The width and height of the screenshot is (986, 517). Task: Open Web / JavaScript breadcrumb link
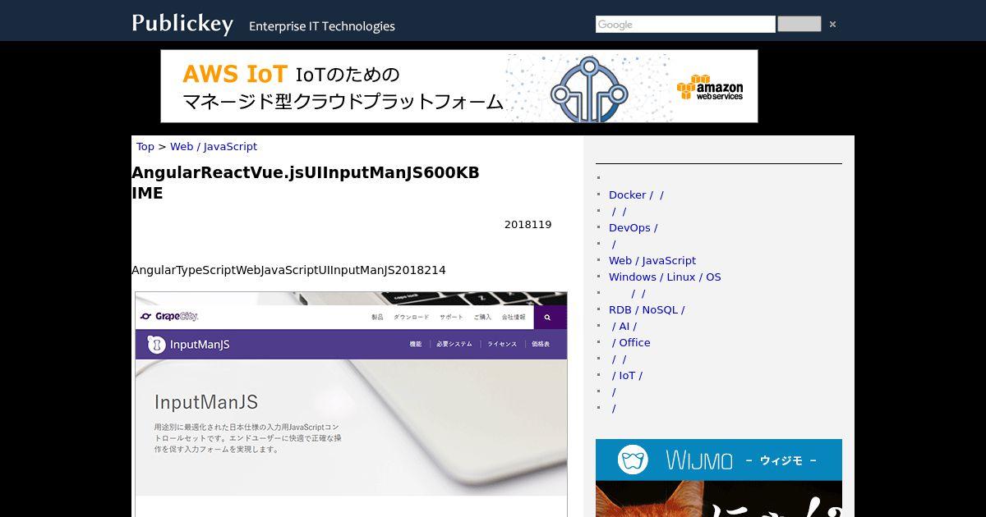tap(214, 146)
